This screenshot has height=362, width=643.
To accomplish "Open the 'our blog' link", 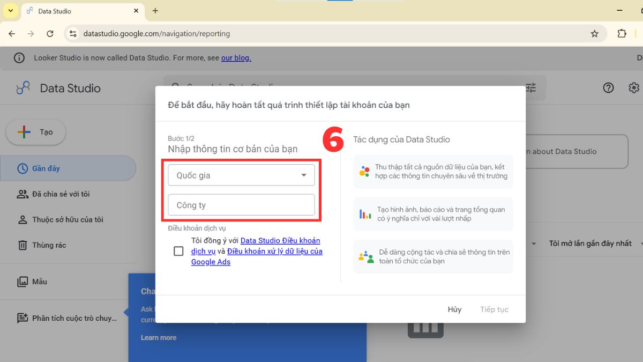I will (236, 58).
